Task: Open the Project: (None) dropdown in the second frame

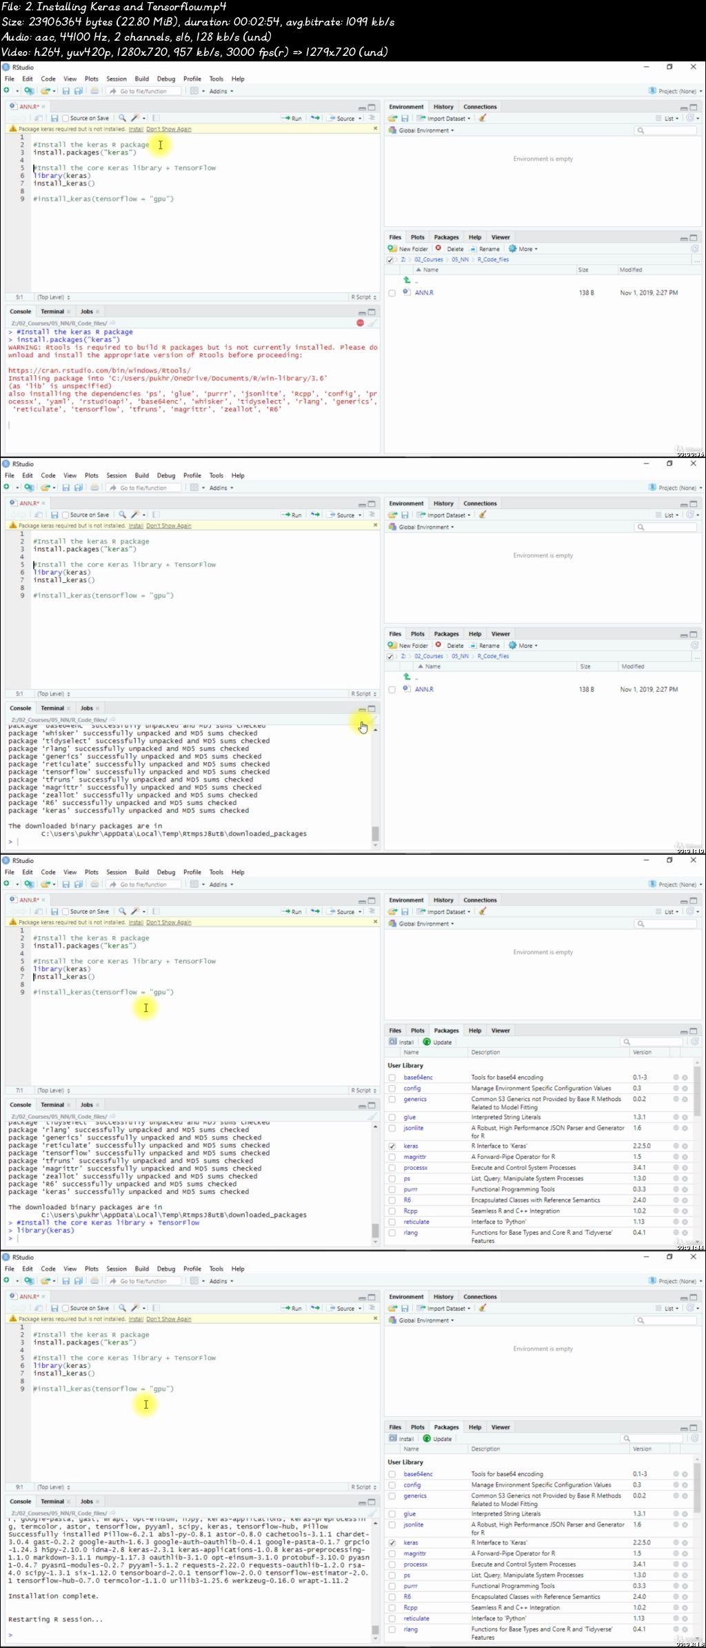Action: point(676,488)
